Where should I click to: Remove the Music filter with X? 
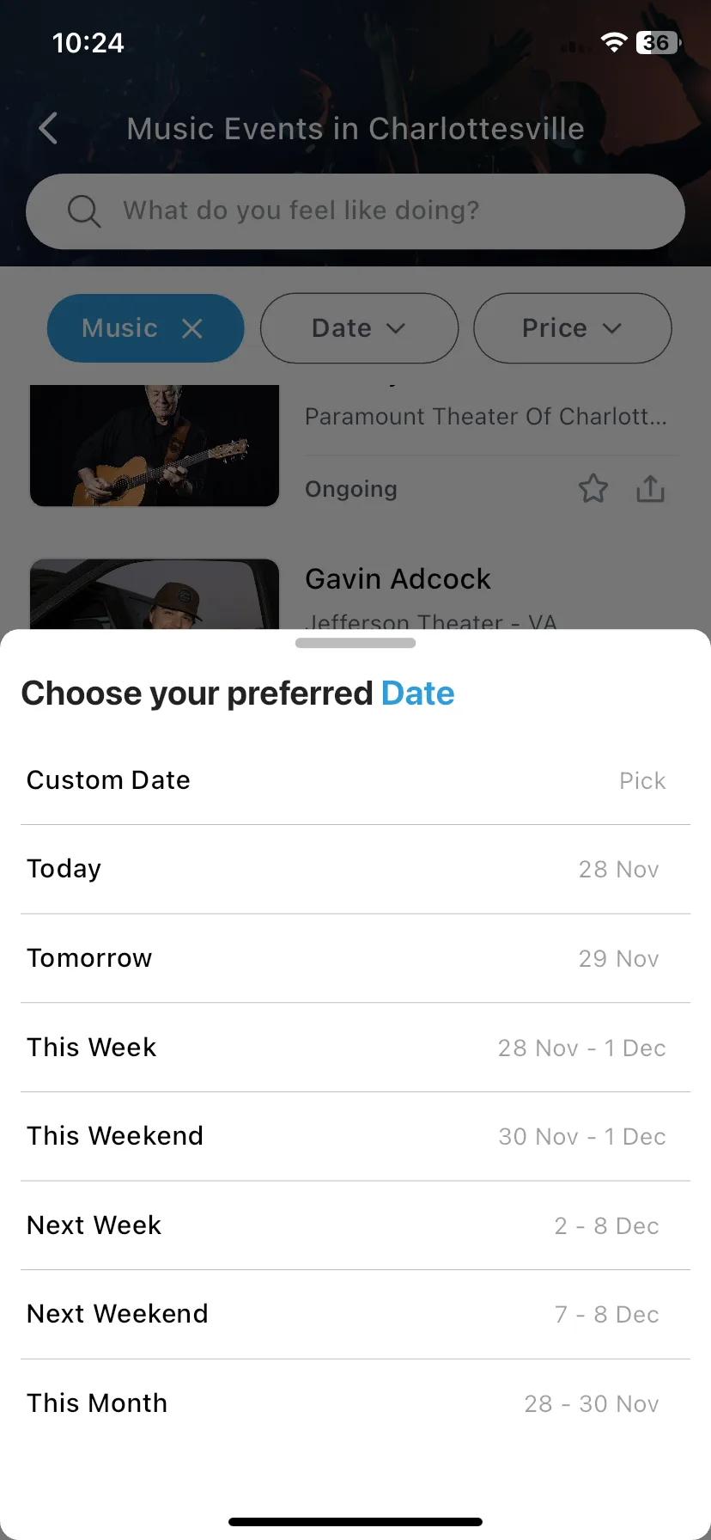coord(192,328)
